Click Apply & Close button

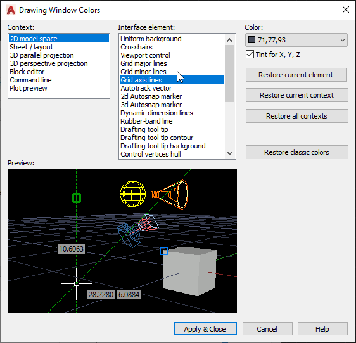[x=205, y=328]
